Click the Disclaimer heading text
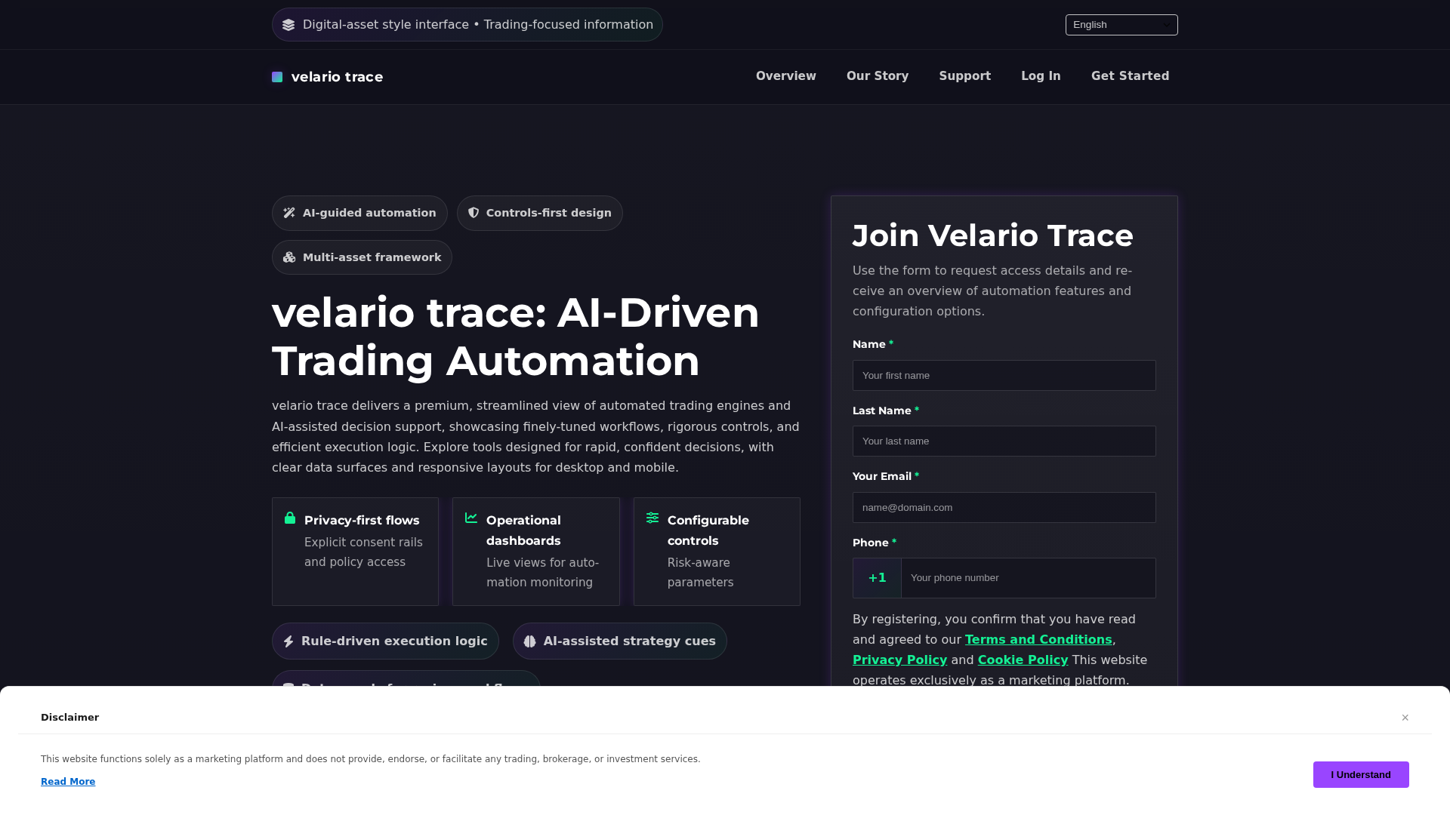1450x815 pixels. [x=69, y=718]
